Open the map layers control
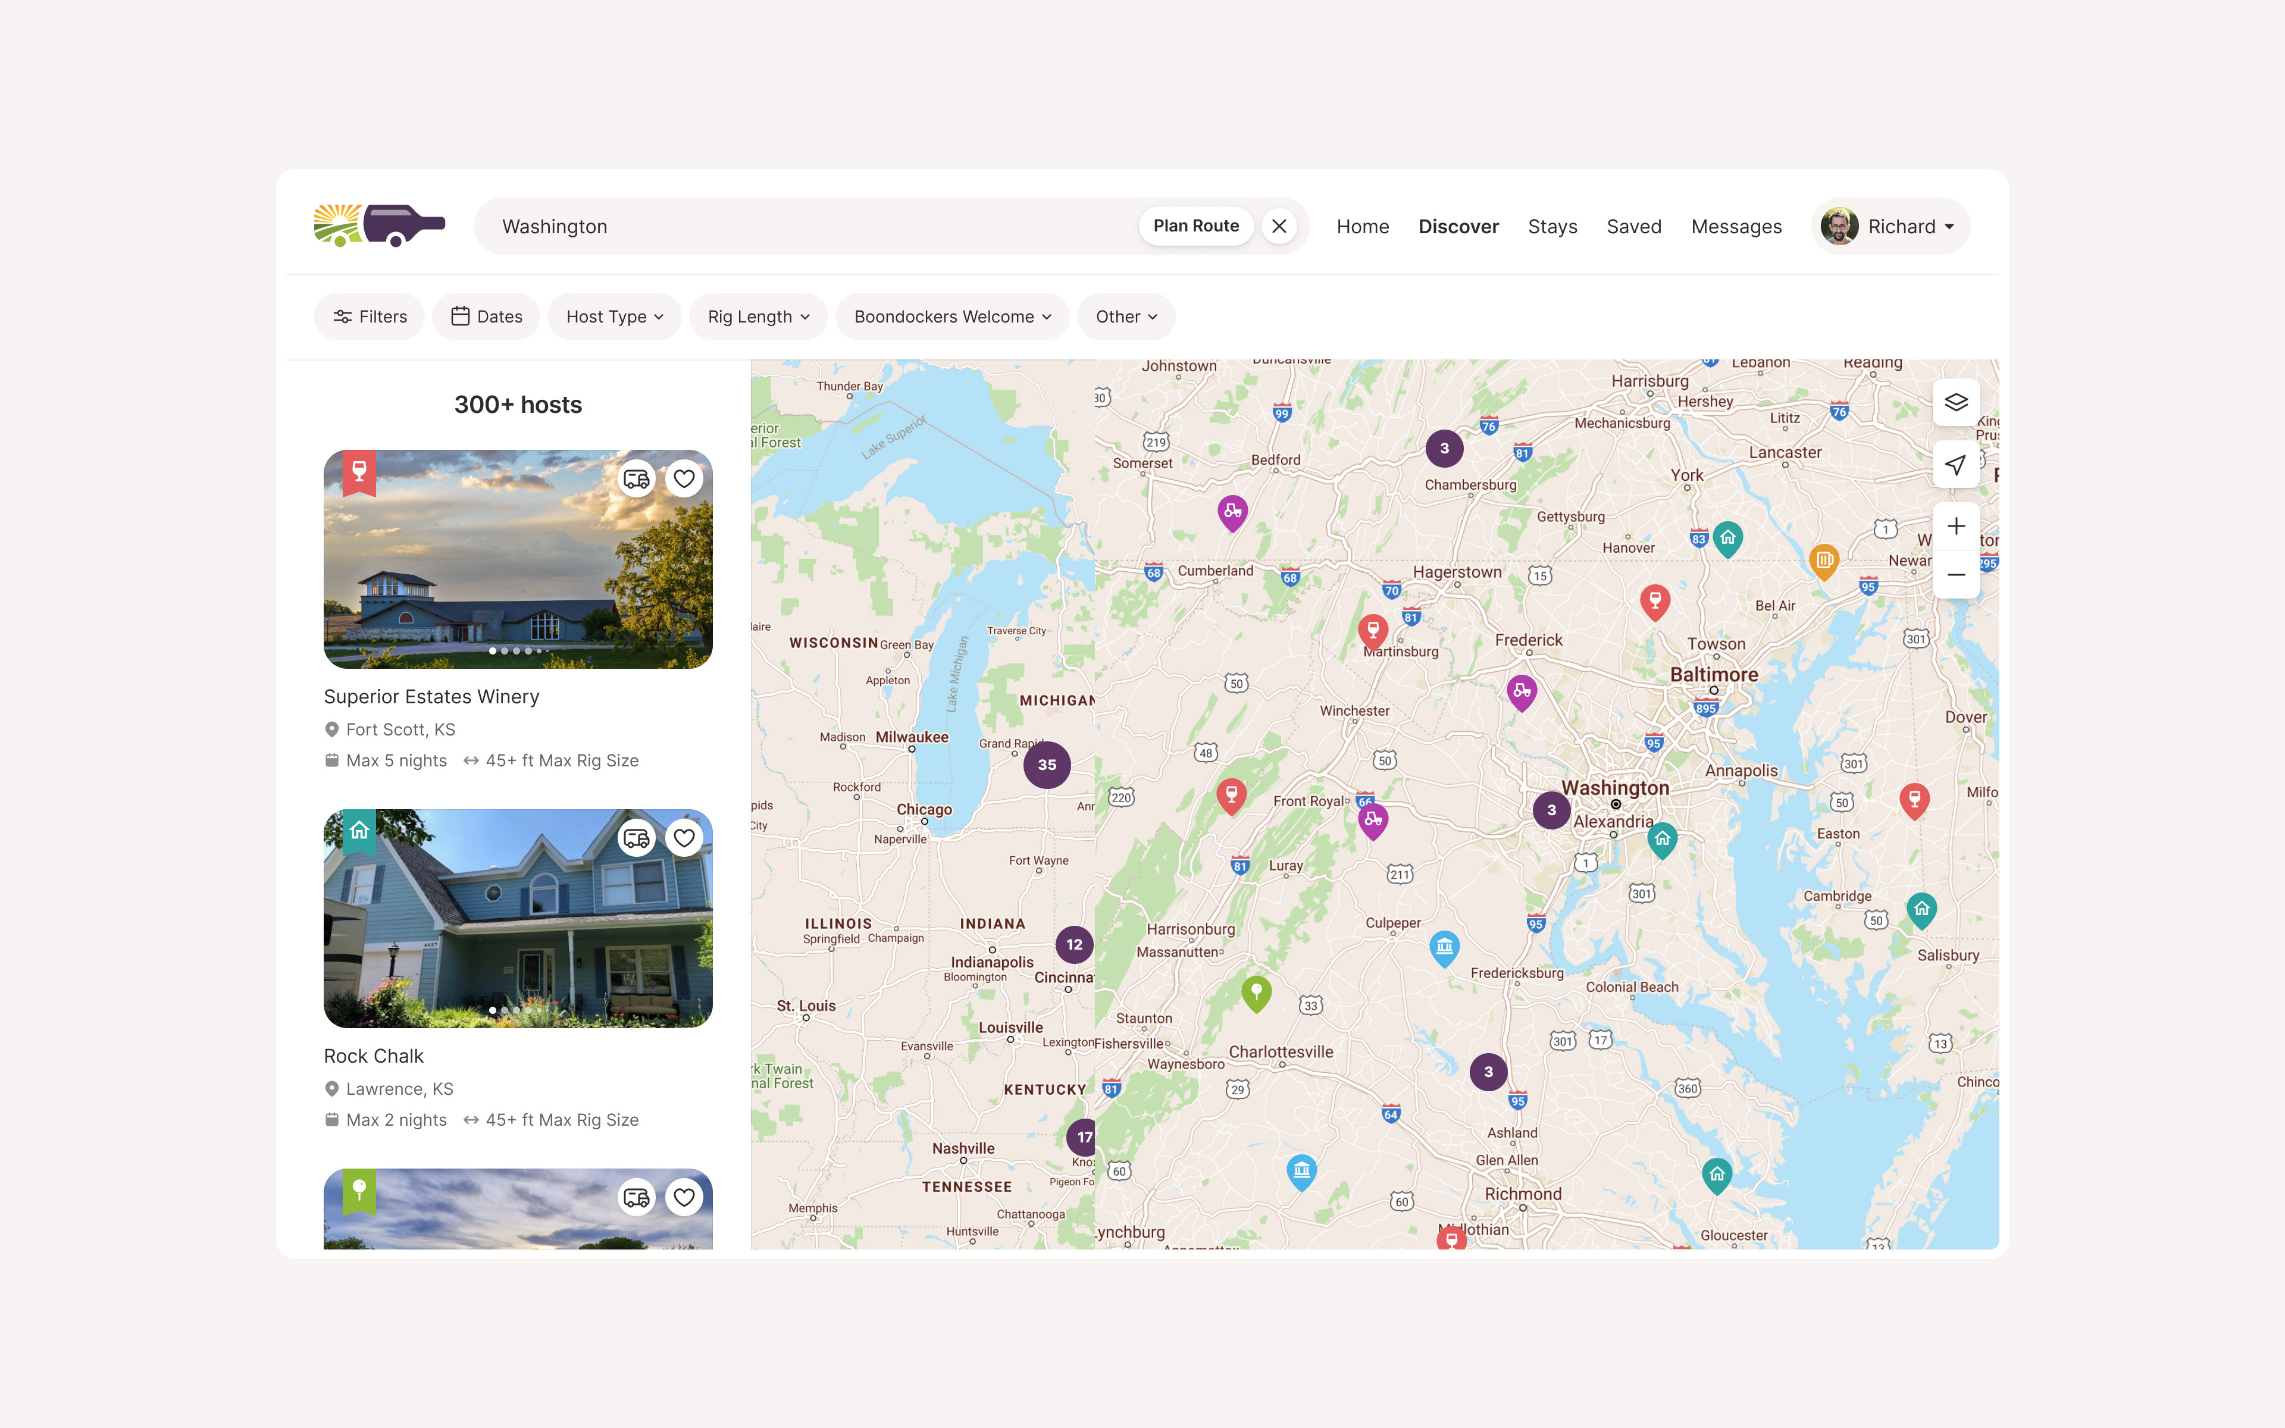This screenshot has height=1428, width=2285. coord(1955,402)
